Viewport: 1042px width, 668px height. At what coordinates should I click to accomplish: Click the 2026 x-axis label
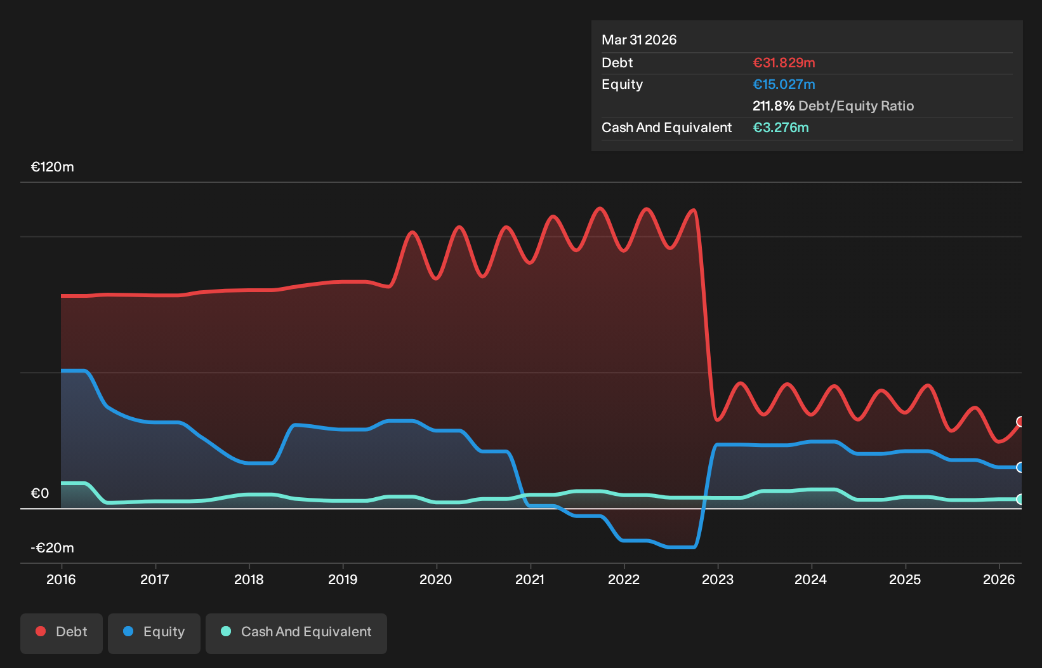tap(999, 579)
